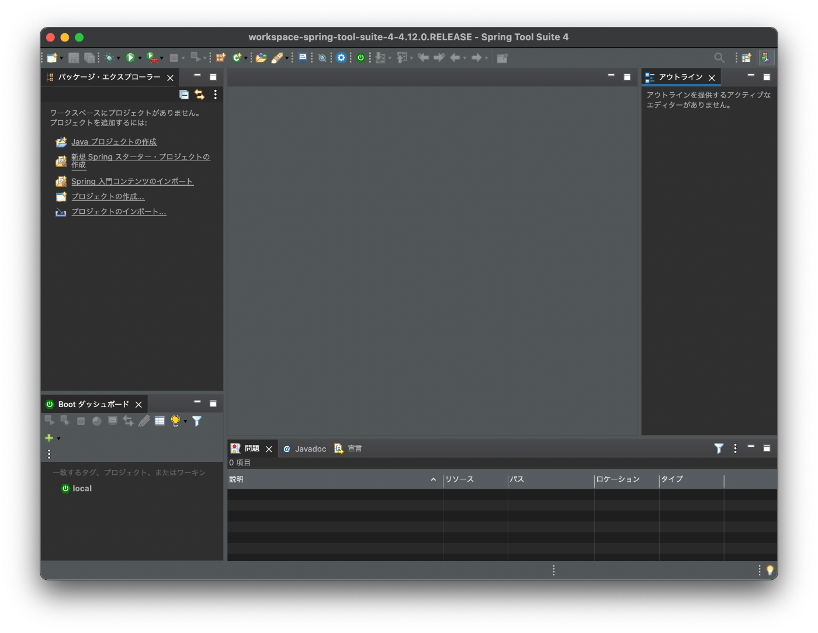Click 新規 Spring スターター・プロジェクトの作成 link

coord(140,161)
